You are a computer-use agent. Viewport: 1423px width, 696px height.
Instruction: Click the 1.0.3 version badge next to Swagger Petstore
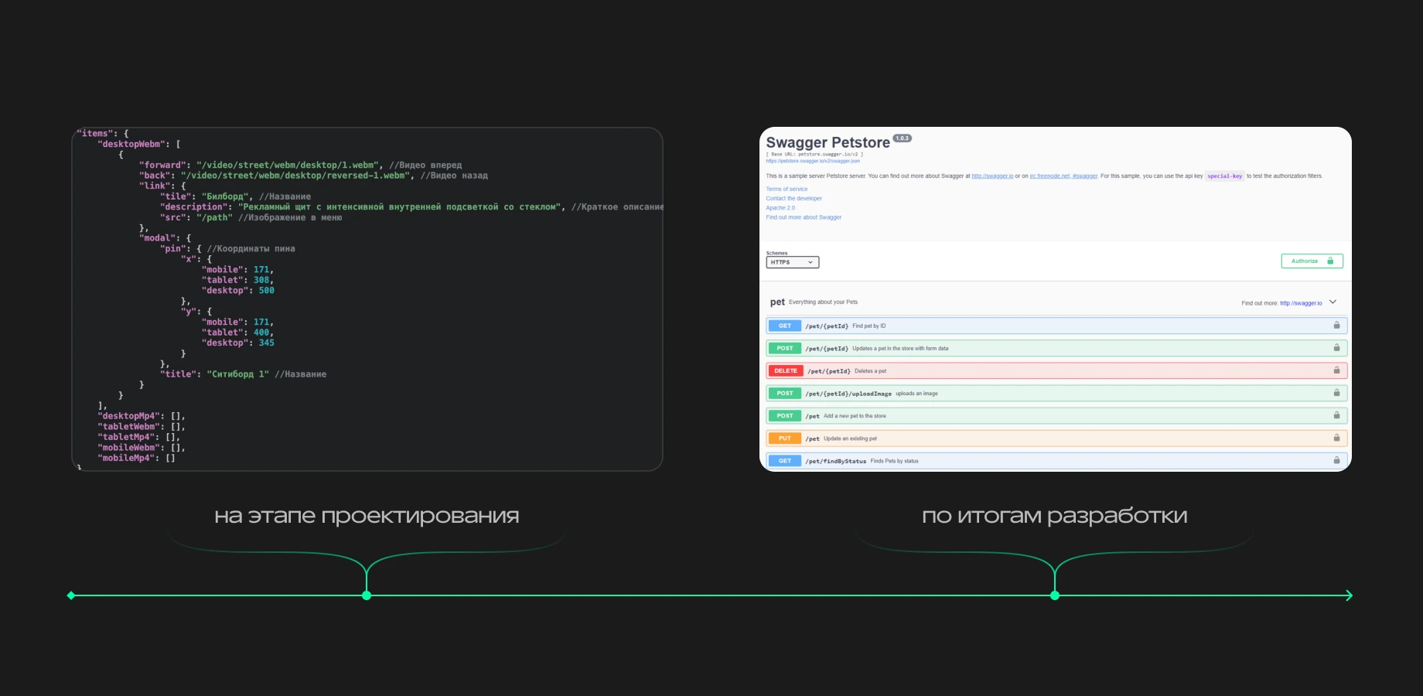click(903, 138)
